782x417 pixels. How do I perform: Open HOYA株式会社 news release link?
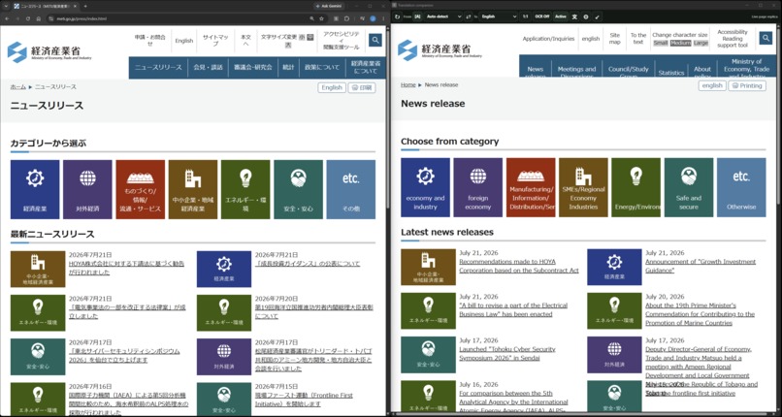click(x=126, y=268)
